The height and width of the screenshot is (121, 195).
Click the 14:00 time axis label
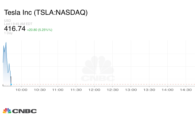pyautogui.click(x=168, y=90)
